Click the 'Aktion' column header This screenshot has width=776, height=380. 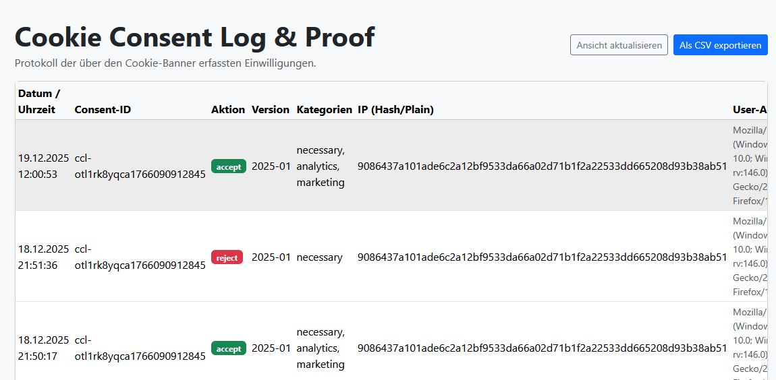click(228, 109)
